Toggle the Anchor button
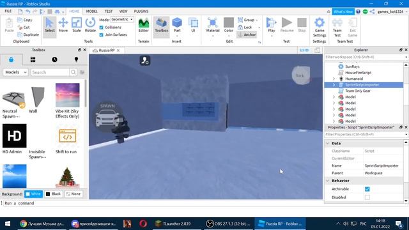The image size is (409, 230). click(247, 34)
